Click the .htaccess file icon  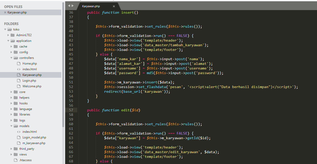16,160
